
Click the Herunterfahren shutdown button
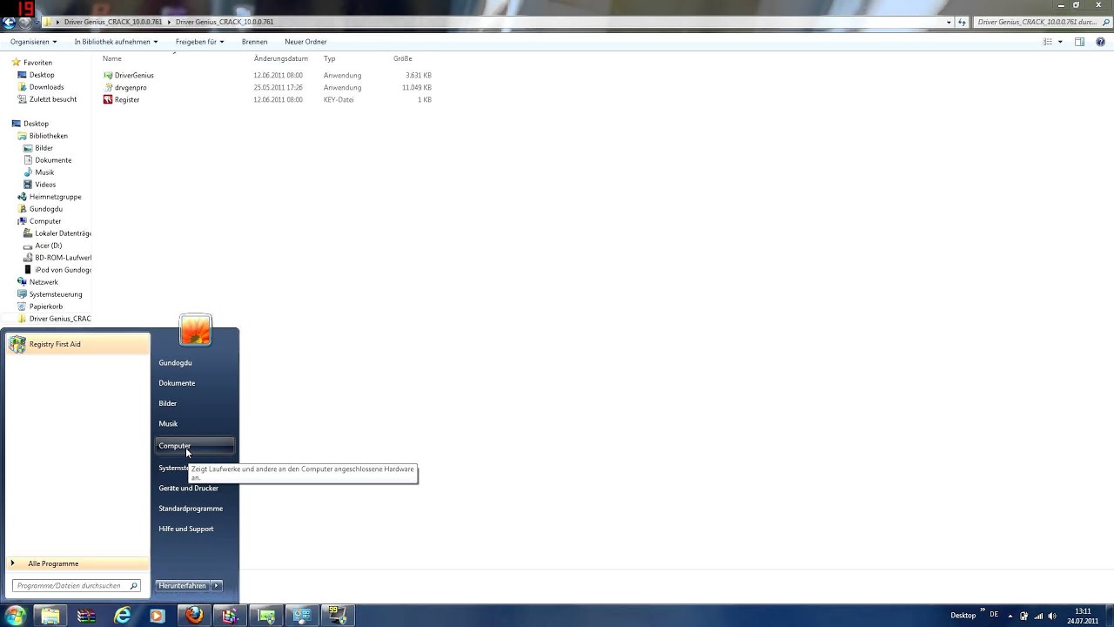tap(183, 586)
